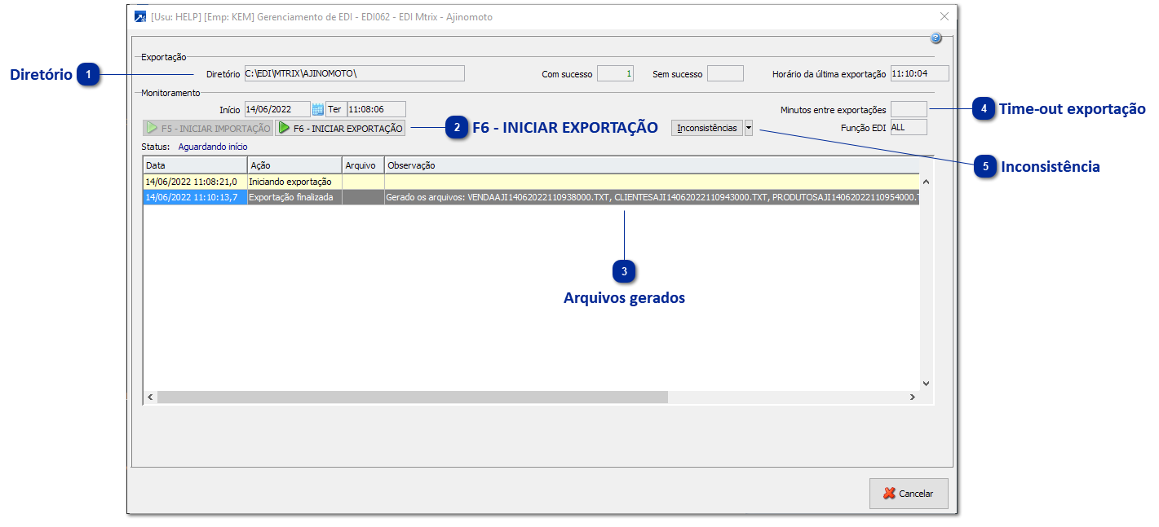Click the green play icon on F6 button
The width and height of the screenshot is (1159, 527).
coord(283,127)
